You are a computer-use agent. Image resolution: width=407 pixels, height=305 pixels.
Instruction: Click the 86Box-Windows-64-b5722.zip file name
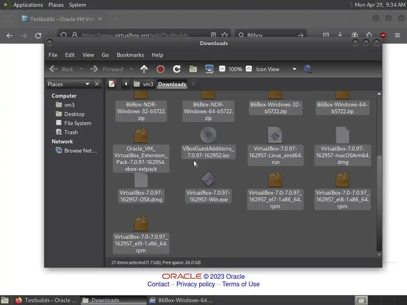click(x=342, y=108)
